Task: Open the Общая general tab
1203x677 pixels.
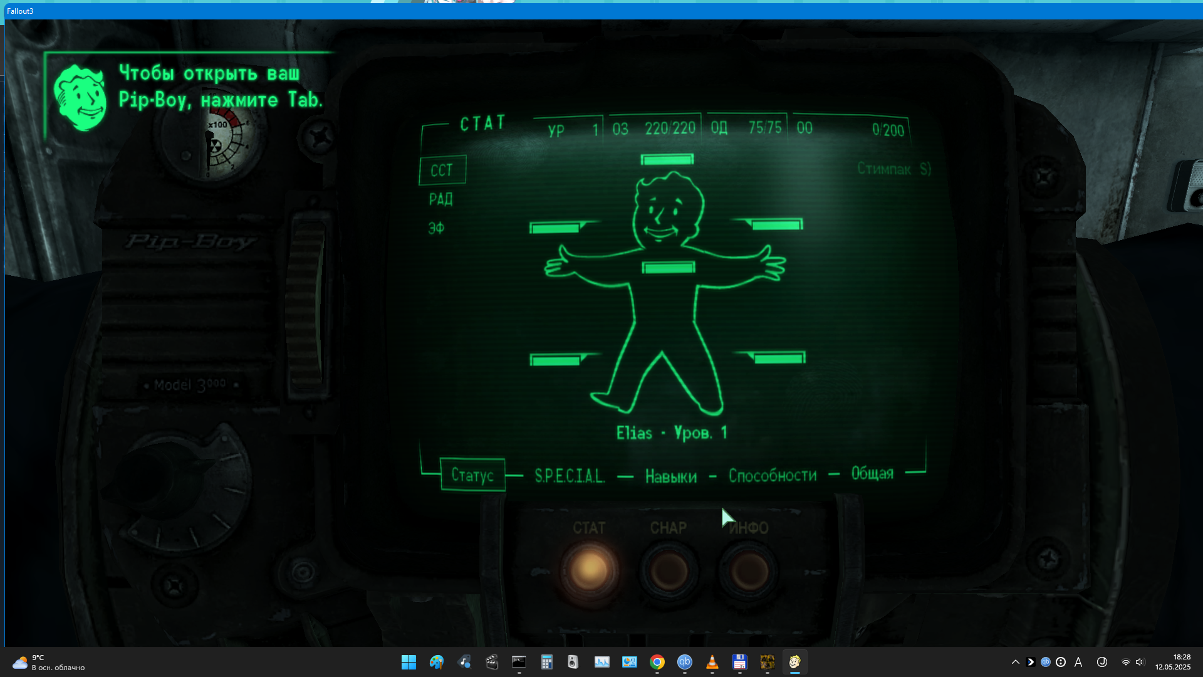Action: point(872,473)
